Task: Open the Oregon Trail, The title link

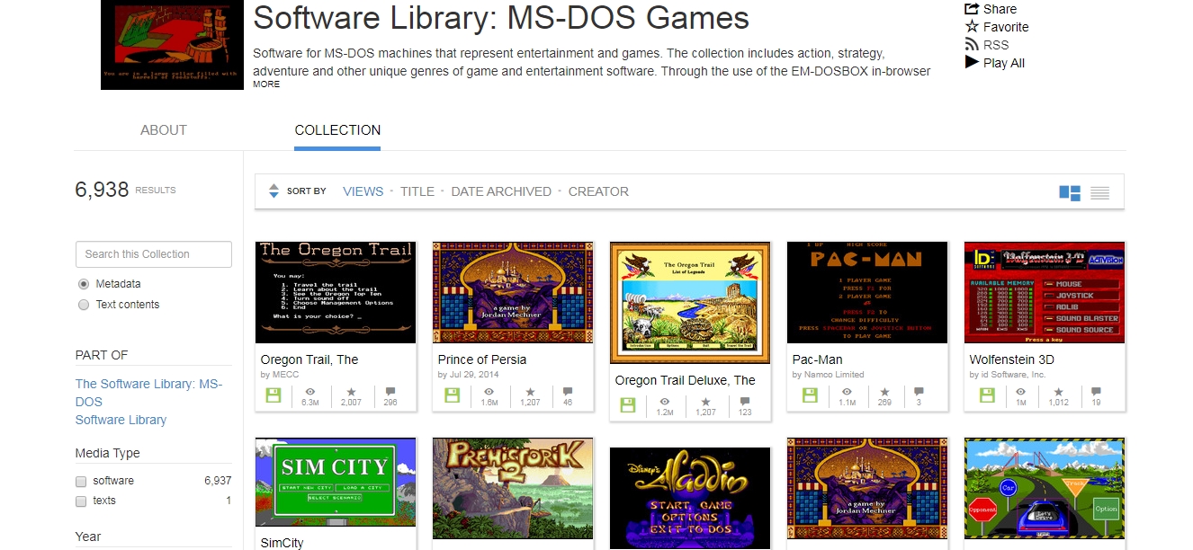Action: (309, 359)
